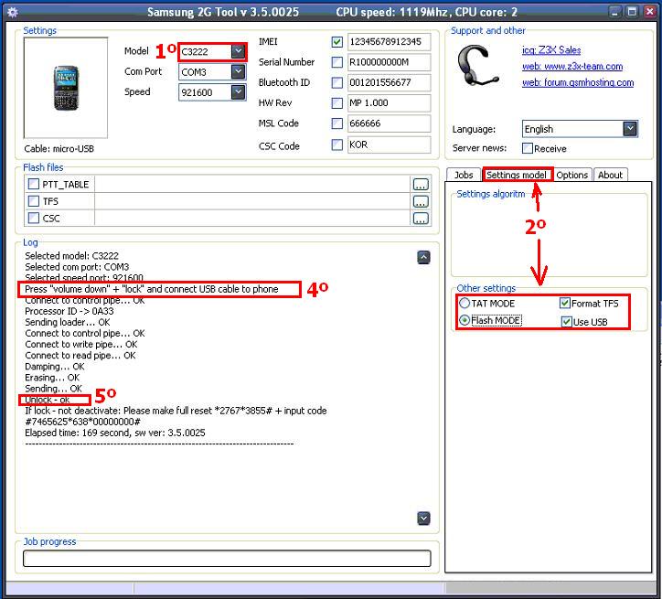662x599 pixels.
Task: Click 'Cable: micro-USB' label
Action: click(59, 148)
